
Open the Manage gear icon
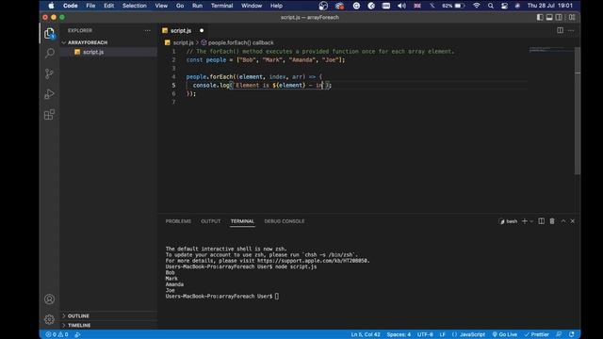[49, 319]
